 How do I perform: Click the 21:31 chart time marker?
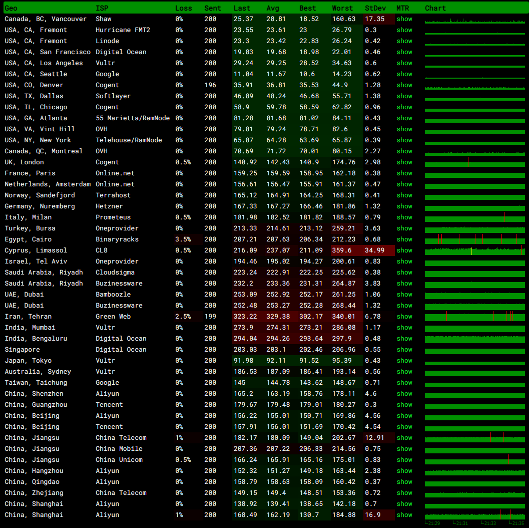pyautogui.click(x=460, y=523)
